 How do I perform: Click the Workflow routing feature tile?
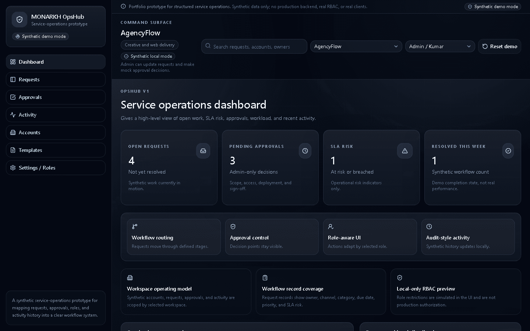click(174, 237)
